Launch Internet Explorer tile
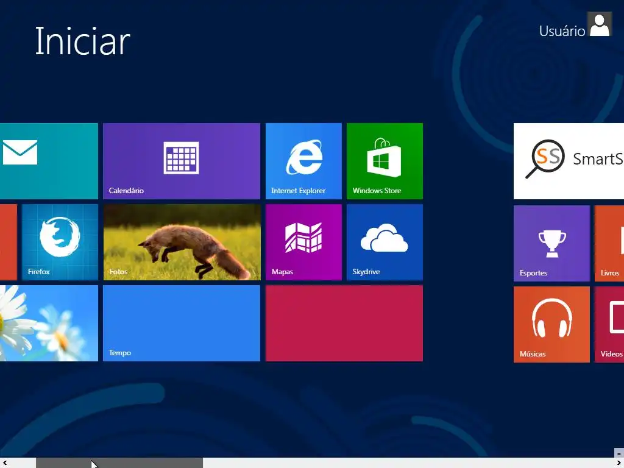Viewport: 624px width, 468px height. [303, 161]
